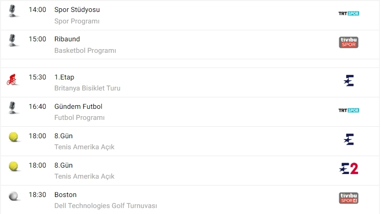Viewport: 381px width, 214px height.
Task: Select the 1.Etap event title
Action: point(64,77)
